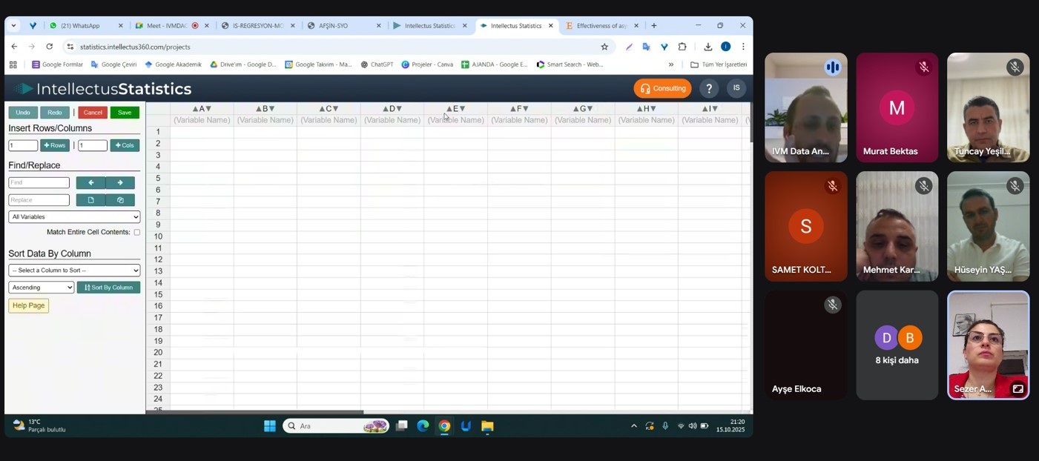Image resolution: width=1039 pixels, height=461 pixels.
Task: Enable Match Entire Cell Contents checkbox
Action: pyautogui.click(x=137, y=233)
